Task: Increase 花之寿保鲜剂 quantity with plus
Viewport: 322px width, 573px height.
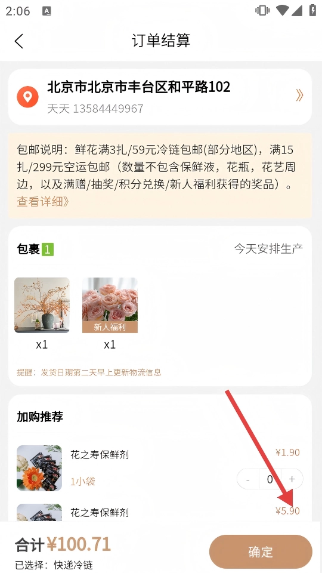Action: 292,479
